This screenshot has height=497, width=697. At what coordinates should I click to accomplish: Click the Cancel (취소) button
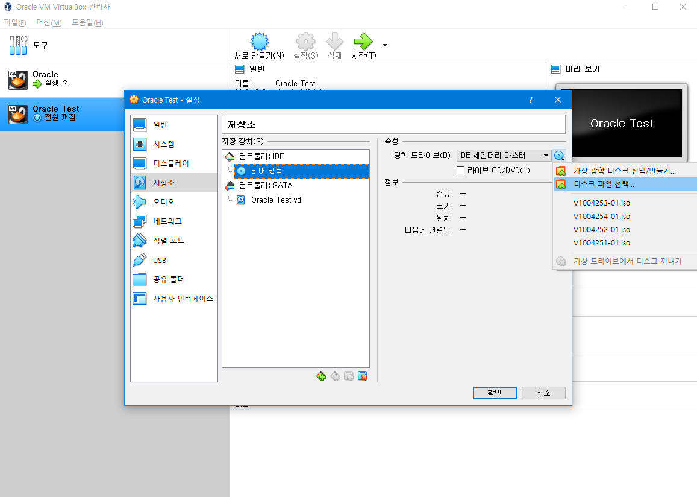(x=543, y=393)
